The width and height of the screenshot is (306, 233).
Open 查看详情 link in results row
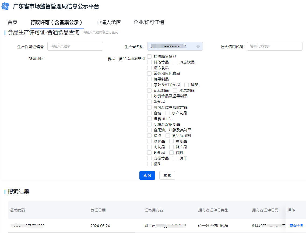pos(296,226)
